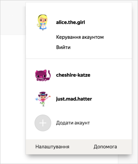The width and height of the screenshot is (138, 164).
Task: Log out of the alice.the.girl account
Action: [63, 47]
